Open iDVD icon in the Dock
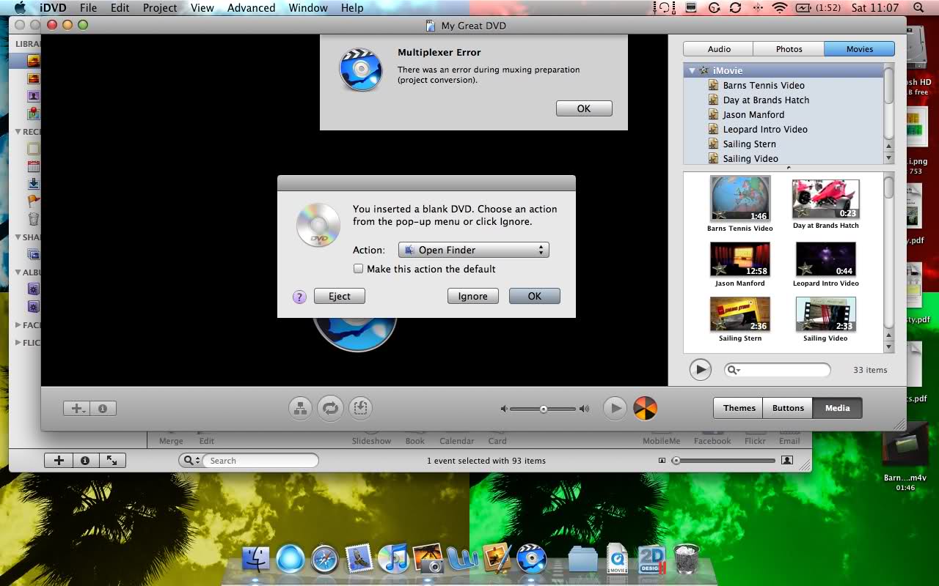 pyautogui.click(x=531, y=559)
